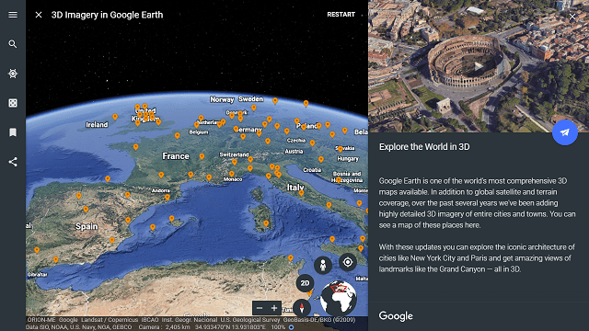Image resolution: width=589 pixels, height=331 pixels.
Task: Open the search tool in sidebar
Action: [13, 44]
